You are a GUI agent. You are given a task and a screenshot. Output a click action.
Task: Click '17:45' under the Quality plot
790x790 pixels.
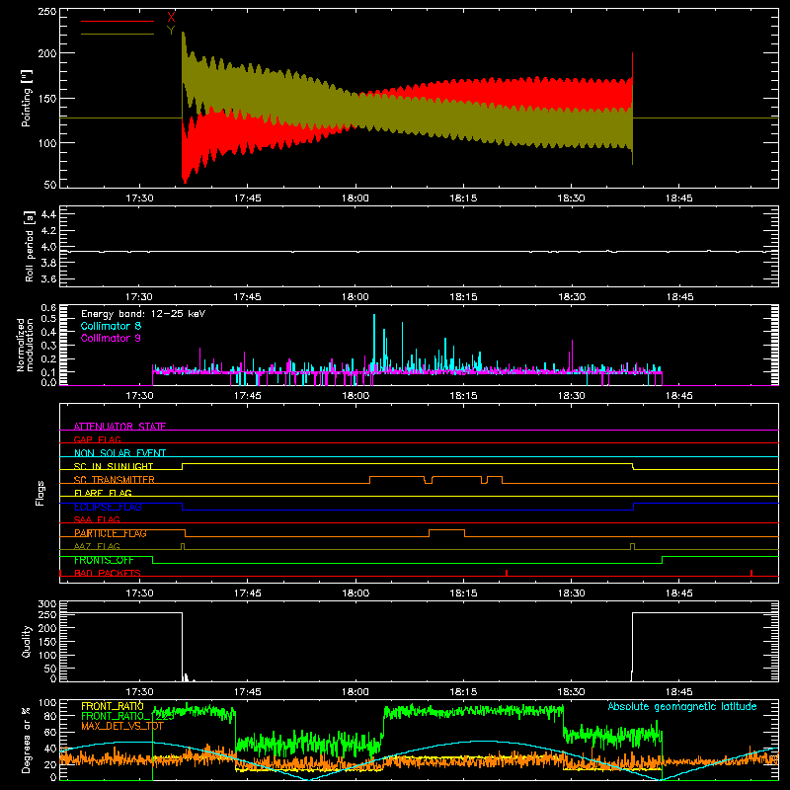tap(248, 692)
